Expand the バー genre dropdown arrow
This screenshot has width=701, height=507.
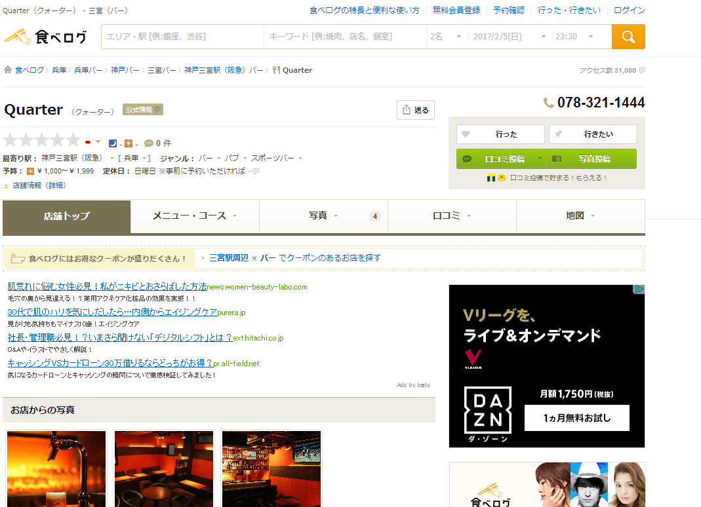(218, 158)
